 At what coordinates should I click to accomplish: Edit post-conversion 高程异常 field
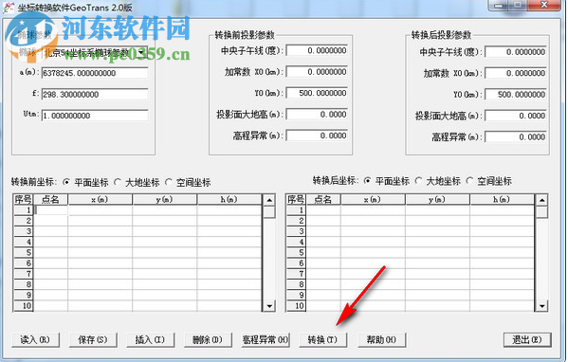(516, 137)
